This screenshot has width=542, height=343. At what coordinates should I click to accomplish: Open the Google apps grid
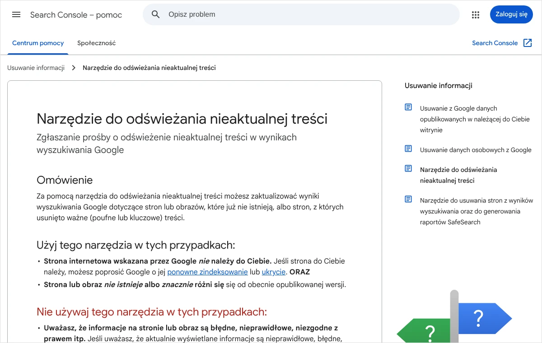pos(475,14)
